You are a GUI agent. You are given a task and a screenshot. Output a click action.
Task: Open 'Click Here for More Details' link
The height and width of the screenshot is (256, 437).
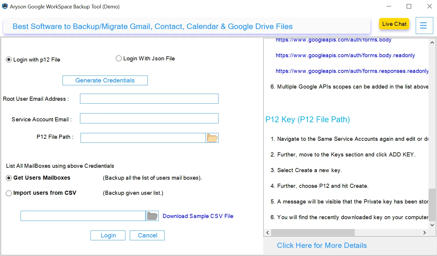(x=322, y=245)
